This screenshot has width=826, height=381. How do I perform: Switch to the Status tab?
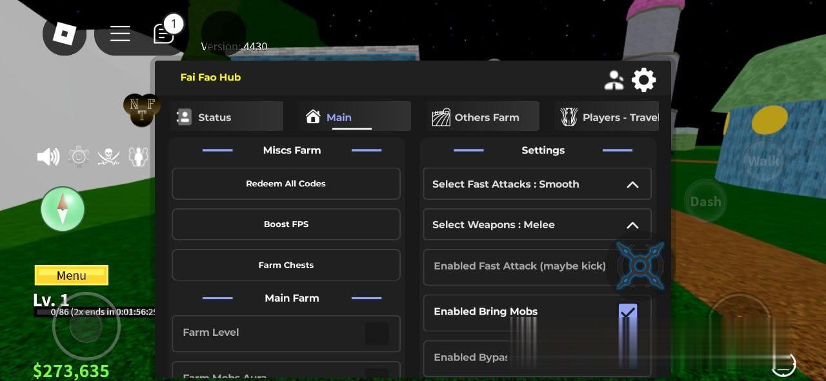(227, 117)
